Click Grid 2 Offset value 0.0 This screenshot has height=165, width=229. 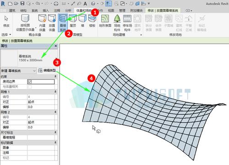pos(41,127)
